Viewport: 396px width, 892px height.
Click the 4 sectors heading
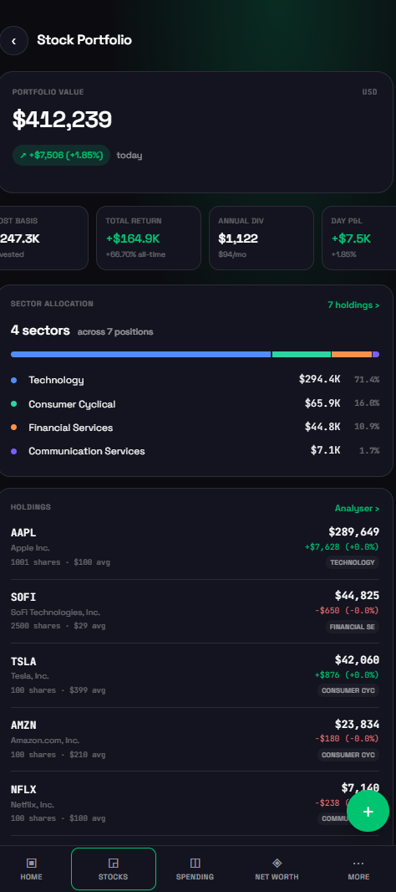pos(40,331)
